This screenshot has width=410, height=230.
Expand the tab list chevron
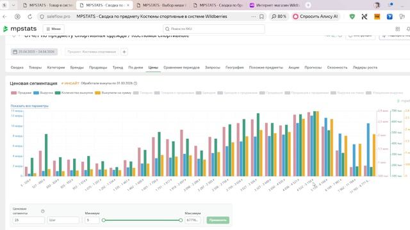13,5
